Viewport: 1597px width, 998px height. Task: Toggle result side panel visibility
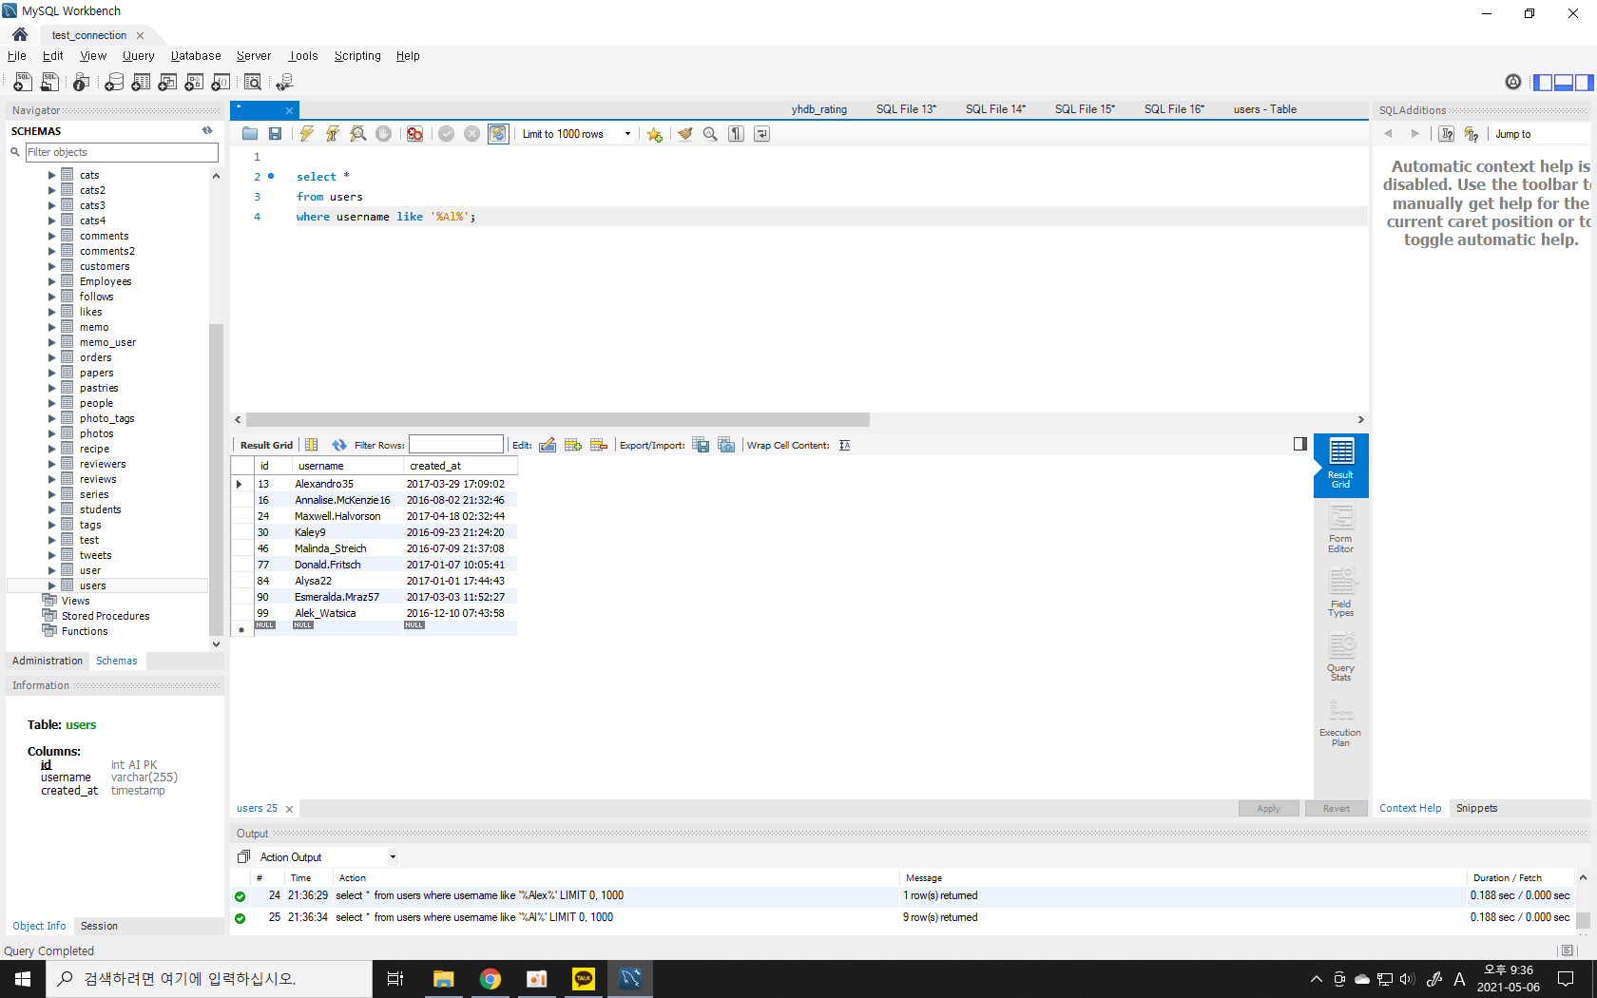(x=1300, y=444)
